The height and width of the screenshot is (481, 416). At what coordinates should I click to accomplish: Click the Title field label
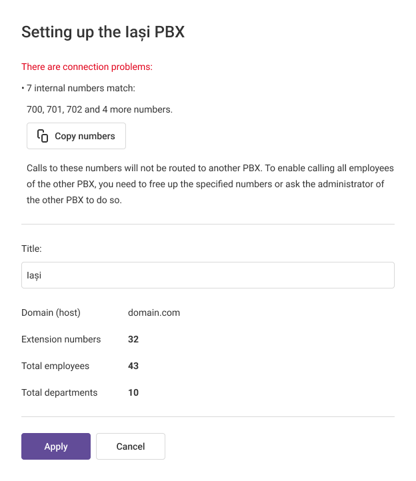(x=31, y=248)
